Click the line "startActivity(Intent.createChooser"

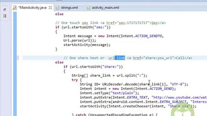pyautogui.click(x=138, y=106)
